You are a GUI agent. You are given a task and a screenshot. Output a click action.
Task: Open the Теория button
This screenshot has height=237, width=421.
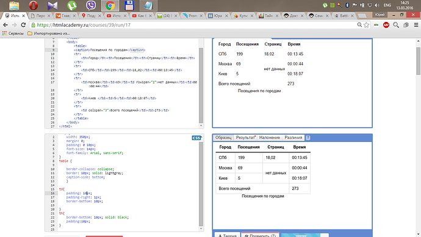tap(228, 235)
